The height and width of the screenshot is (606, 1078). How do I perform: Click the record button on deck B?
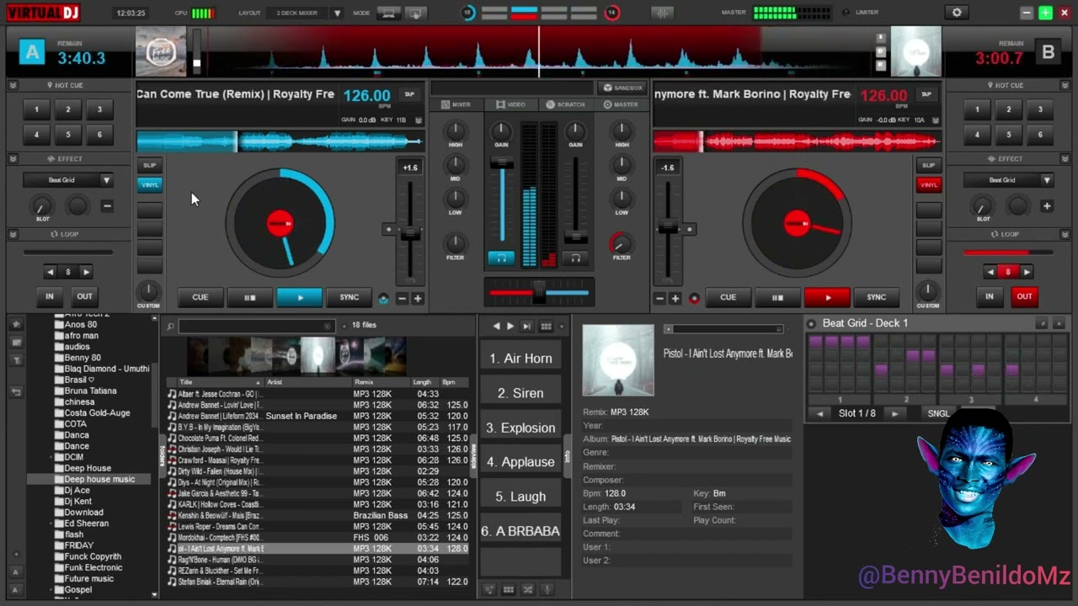694,298
